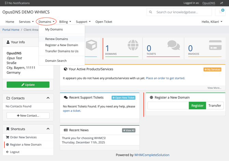Click the OpusDNS logged in as link
Image resolution: width=229 pixels, height=161 pixels.
(x=209, y=3)
